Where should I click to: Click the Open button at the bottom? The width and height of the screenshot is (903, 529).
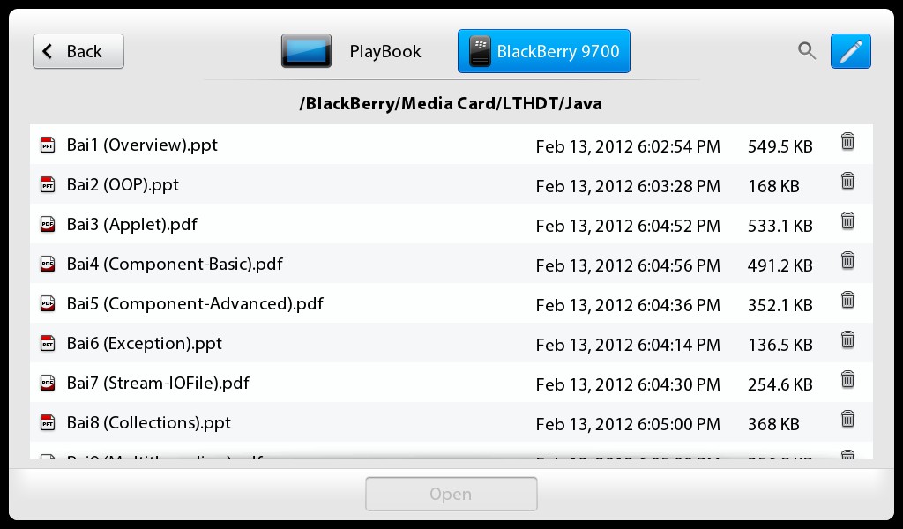click(x=451, y=494)
